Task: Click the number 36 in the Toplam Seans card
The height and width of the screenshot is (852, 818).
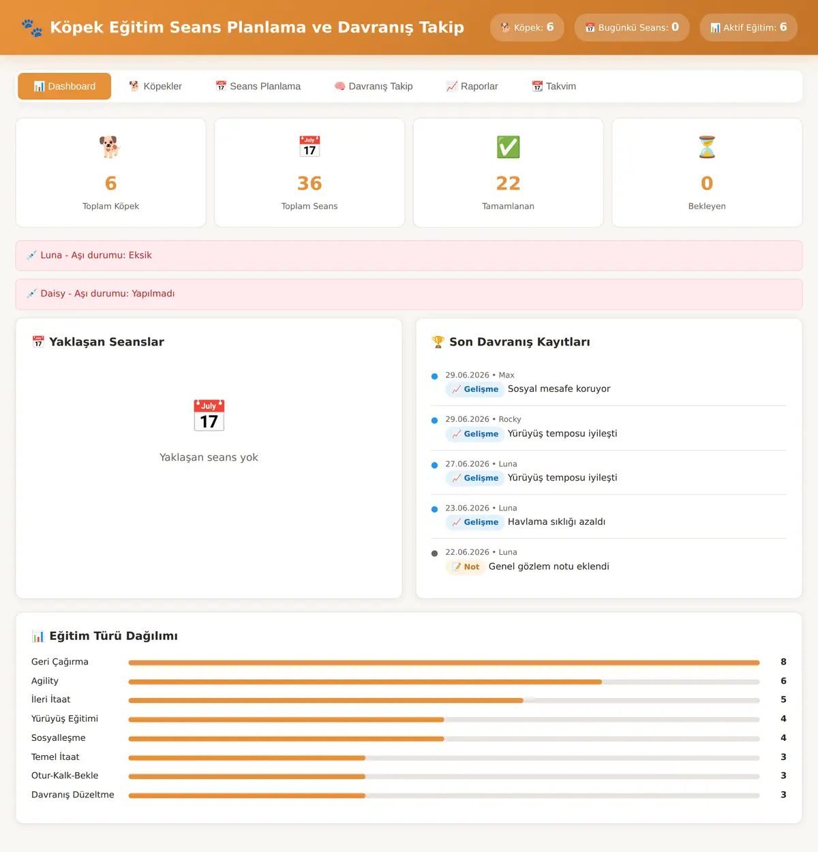Action: (x=309, y=183)
